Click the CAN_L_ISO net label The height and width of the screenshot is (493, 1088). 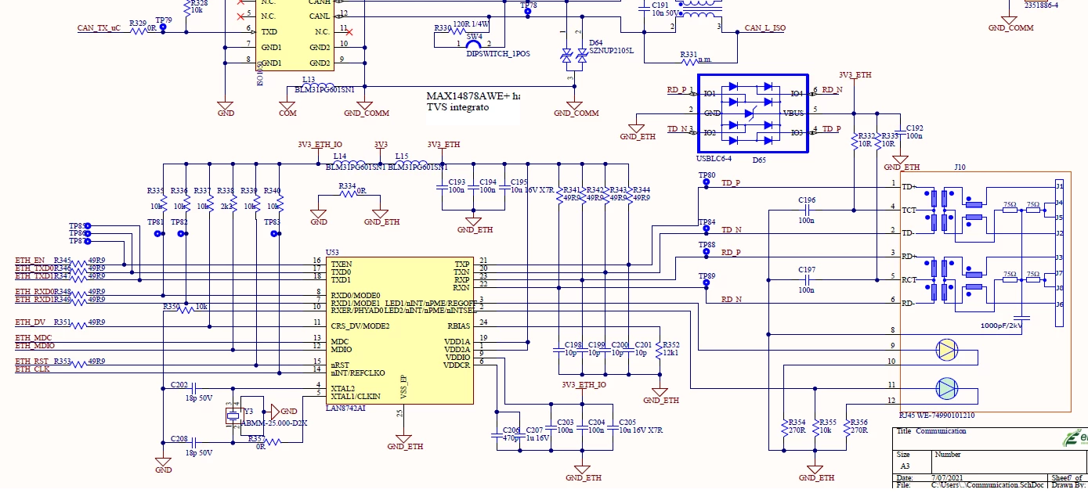(764, 28)
